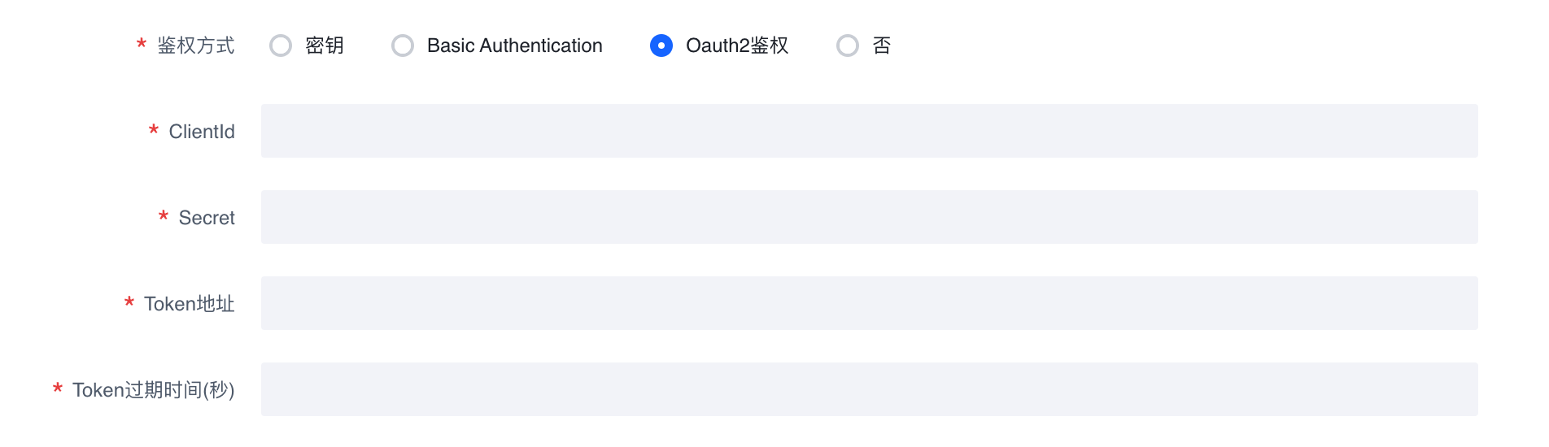Click the Oauth2鉴权 label text
Screen dimensions: 1549x447
coord(737,46)
